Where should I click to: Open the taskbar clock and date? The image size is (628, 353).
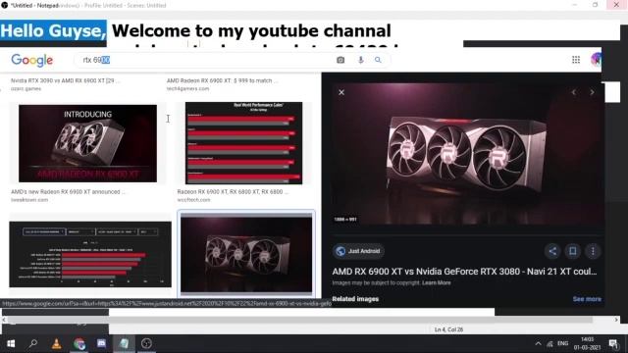tap(587, 343)
